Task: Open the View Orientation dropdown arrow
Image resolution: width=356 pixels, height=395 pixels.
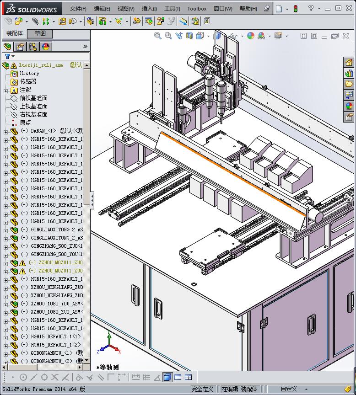Action: click(x=208, y=36)
